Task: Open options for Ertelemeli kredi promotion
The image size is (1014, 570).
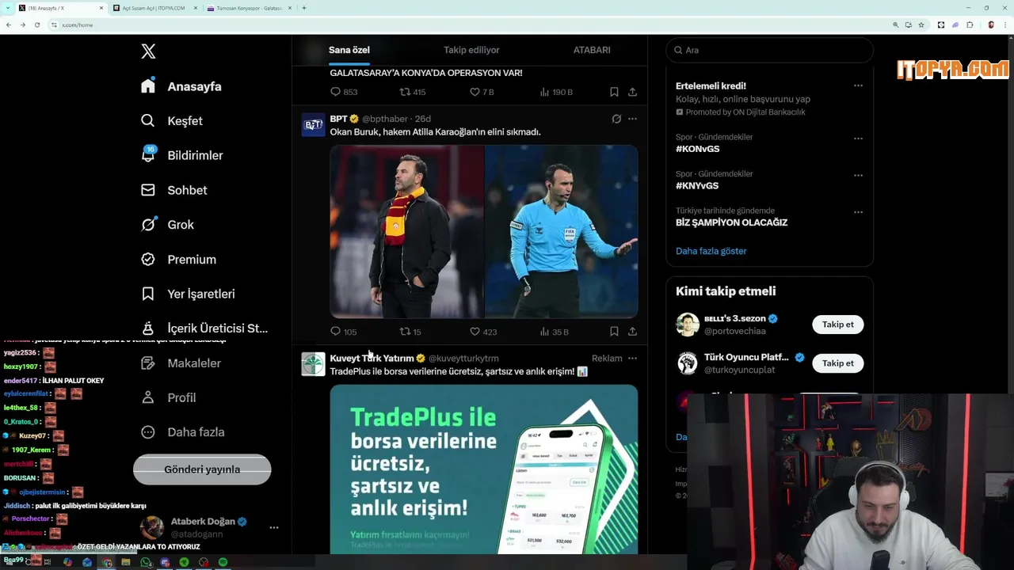Action: [x=858, y=85]
